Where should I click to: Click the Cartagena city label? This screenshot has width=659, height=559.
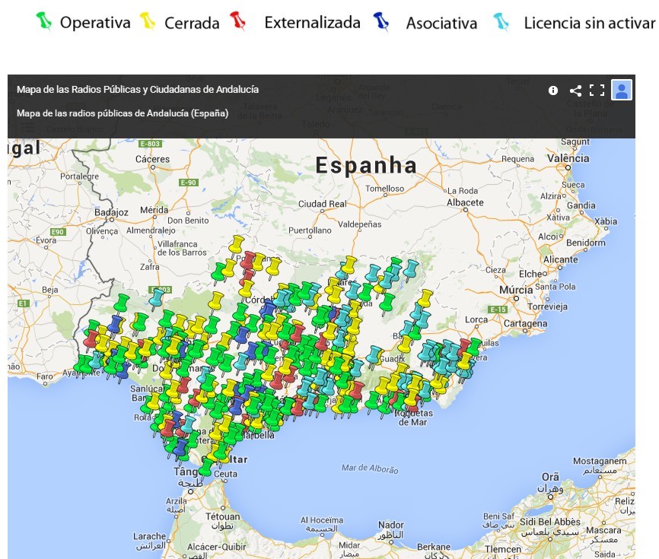(525, 322)
